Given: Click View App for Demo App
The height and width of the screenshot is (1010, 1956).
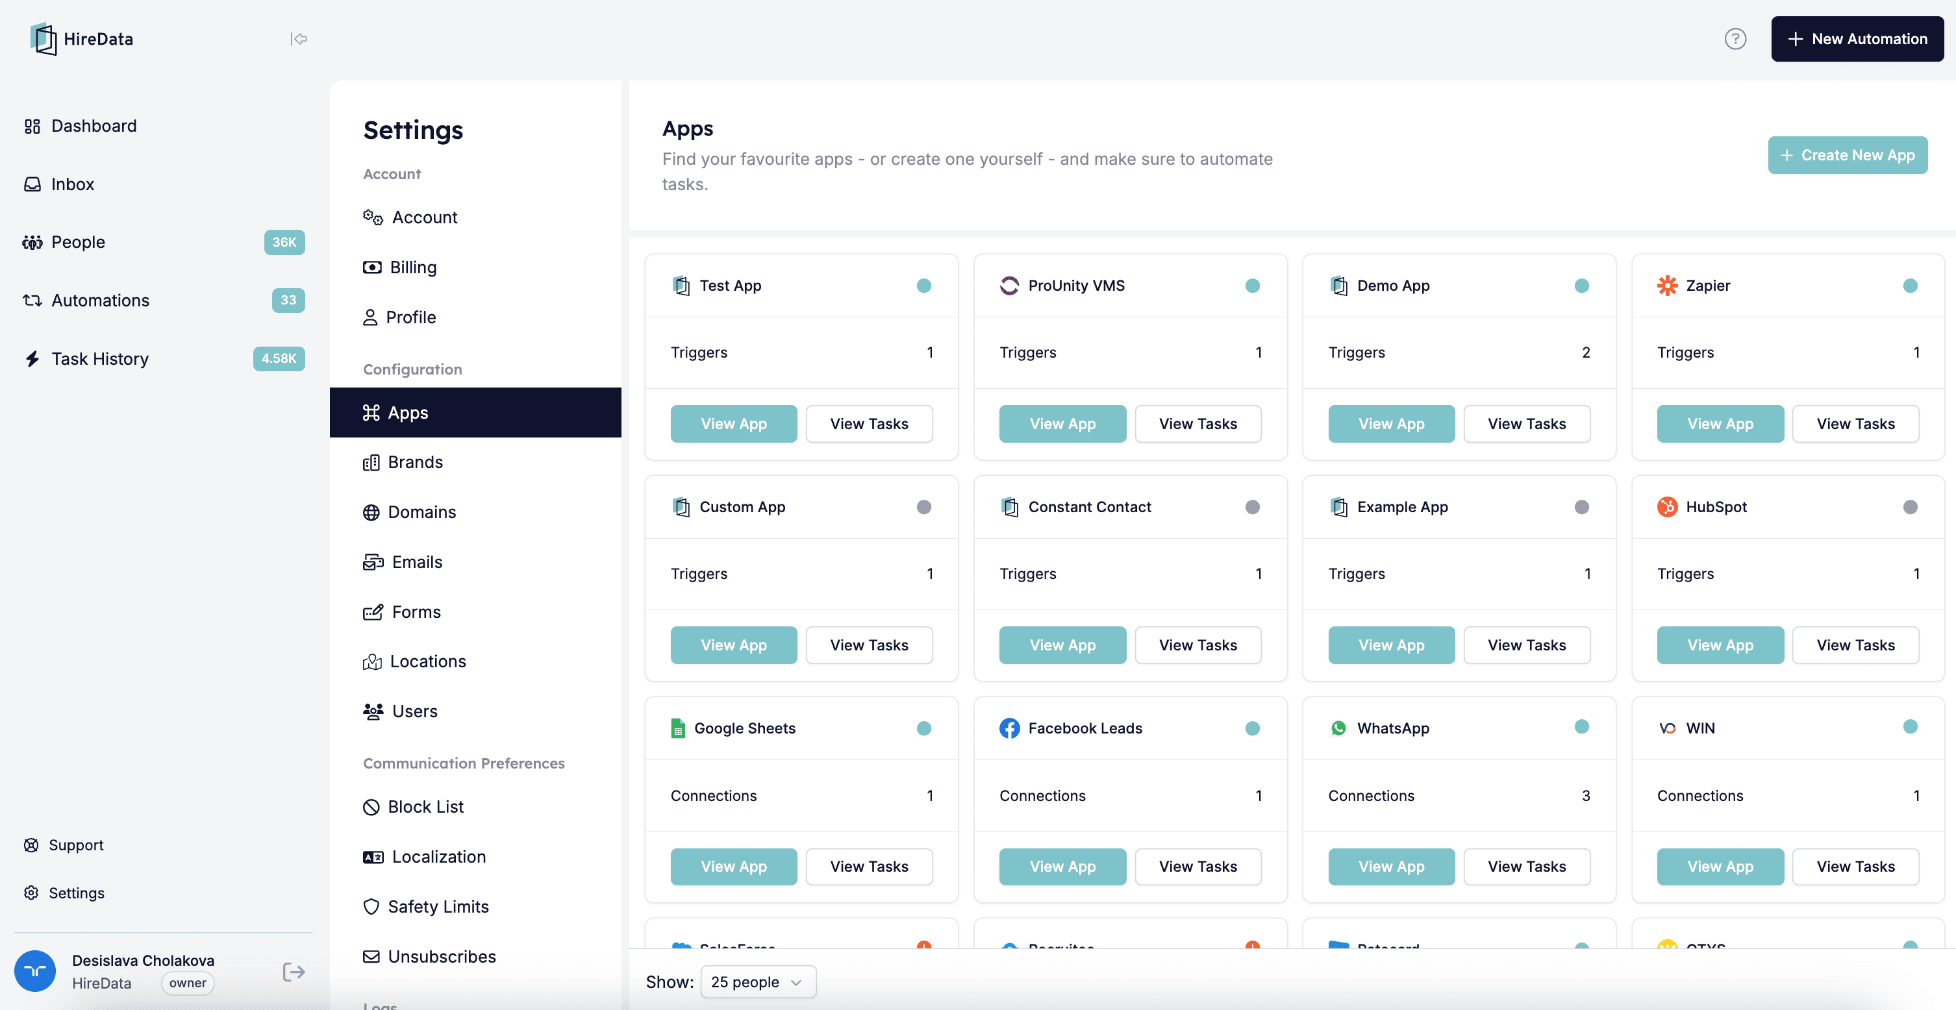Looking at the screenshot, I should coord(1391,424).
